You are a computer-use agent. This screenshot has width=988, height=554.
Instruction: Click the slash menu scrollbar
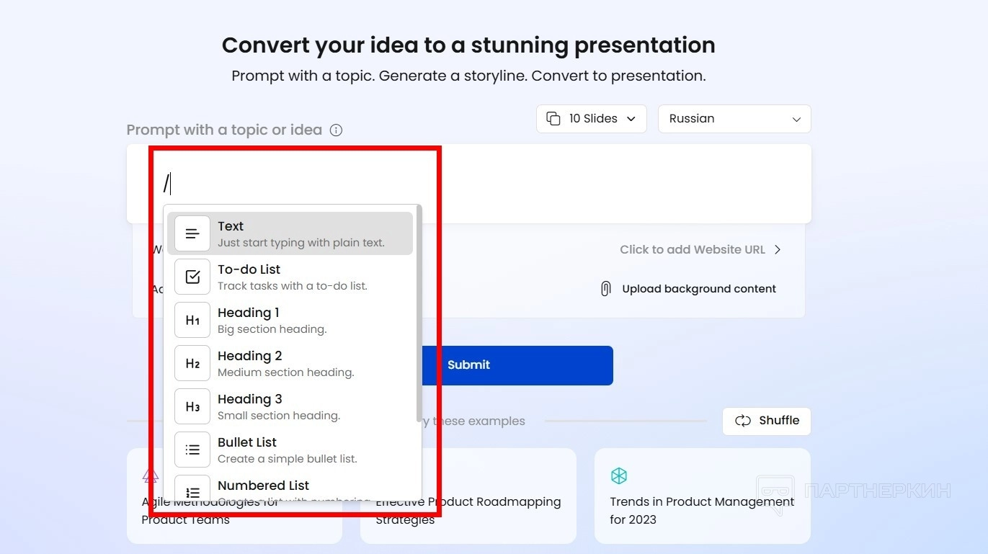(x=419, y=315)
